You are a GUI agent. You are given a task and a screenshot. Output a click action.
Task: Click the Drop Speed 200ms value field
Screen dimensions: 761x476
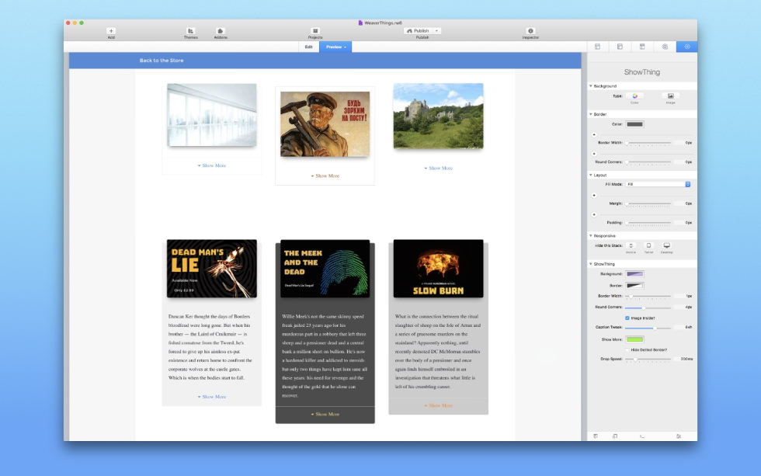pos(685,359)
